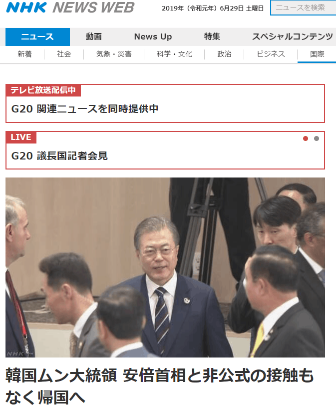Viewport: 336px width, 411px height.
Task: Click the NHK NEWS WEB logo
Action: point(70,7)
